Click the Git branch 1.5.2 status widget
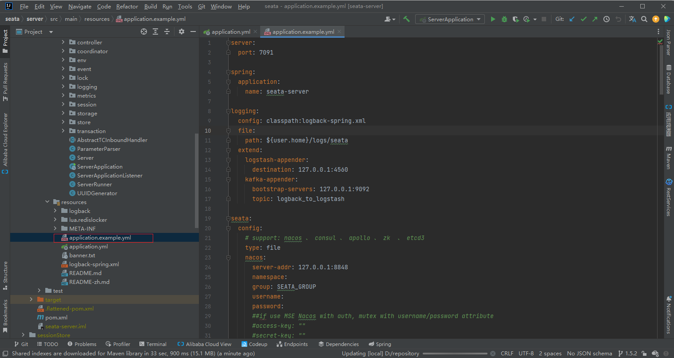Viewport: 674px width, 358px height. click(x=627, y=354)
